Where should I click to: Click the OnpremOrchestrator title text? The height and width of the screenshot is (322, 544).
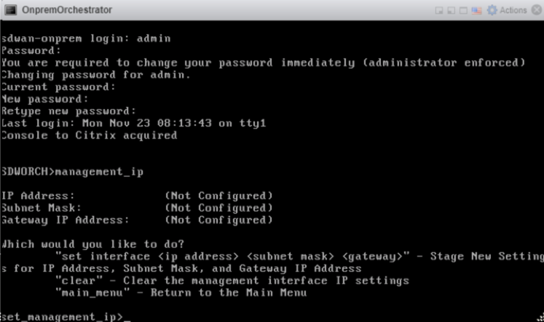[x=67, y=9]
